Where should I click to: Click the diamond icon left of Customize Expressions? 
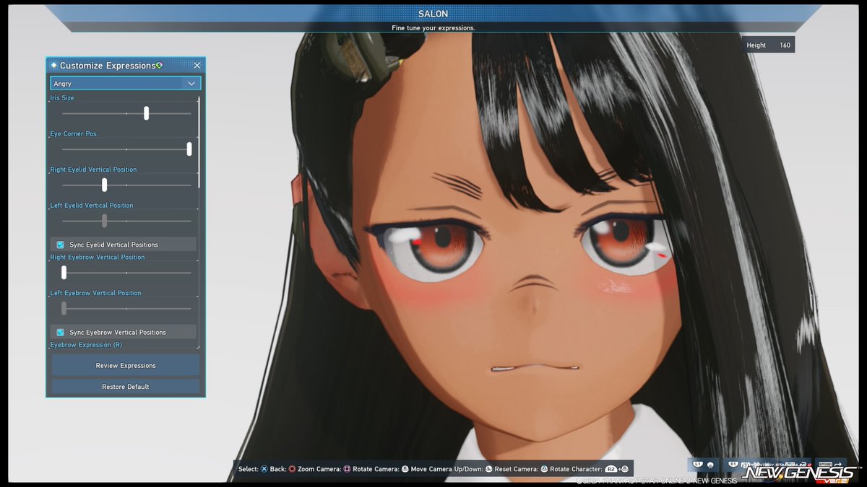point(54,66)
